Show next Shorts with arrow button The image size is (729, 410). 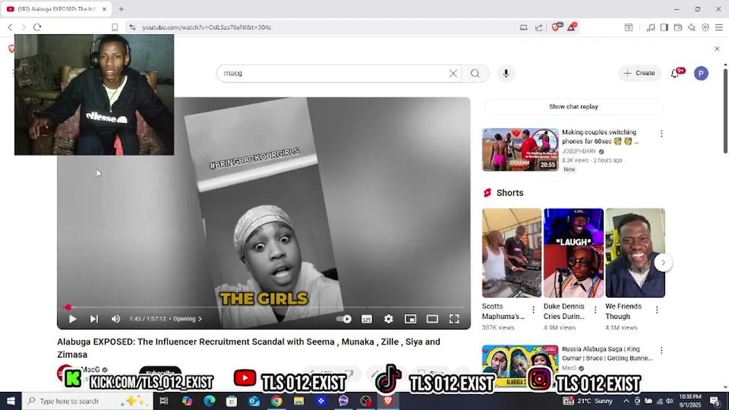(x=663, y=263)
